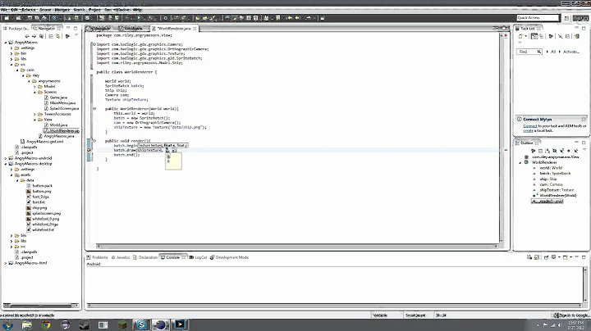
Task: Click the create local task link
Action: point(529,130)
